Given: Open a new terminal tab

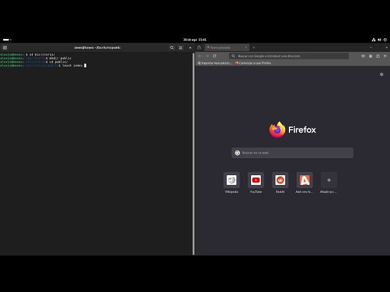Looking at the screenshot, I should (5, 47).
